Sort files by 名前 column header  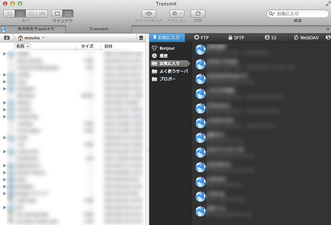(x=23, y=46)
